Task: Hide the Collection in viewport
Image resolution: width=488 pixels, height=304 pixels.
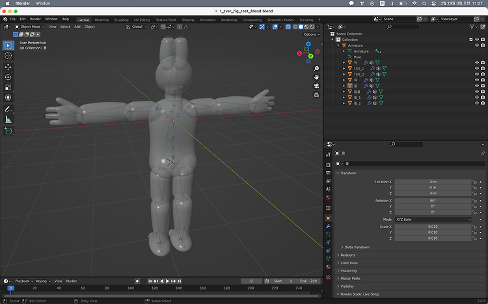Action: pyautogui.click(x=477, y=40)
